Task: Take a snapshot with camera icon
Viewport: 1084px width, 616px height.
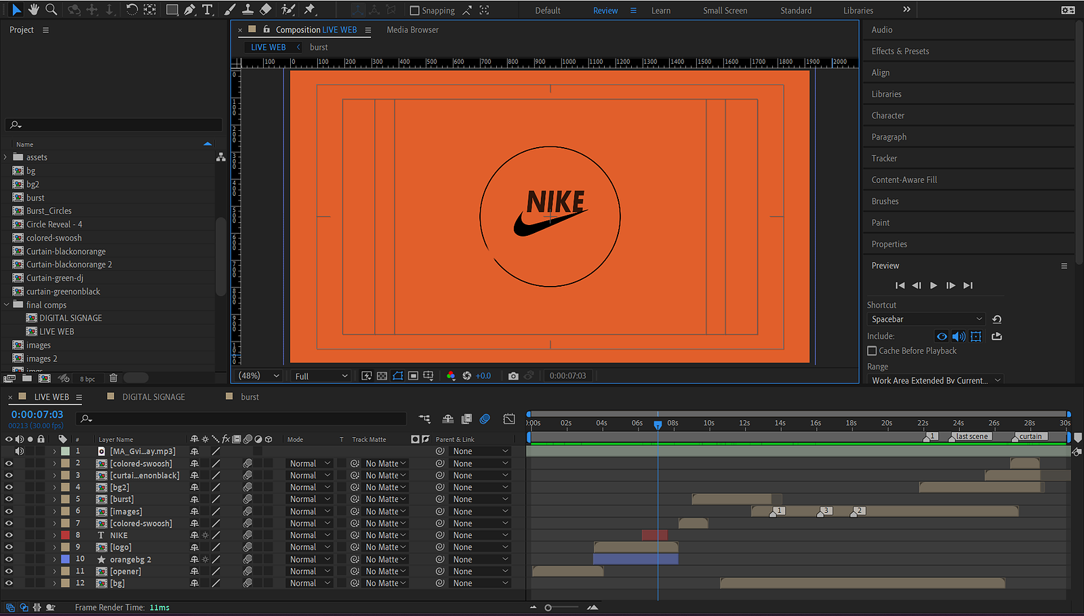Action: [513, 375]
